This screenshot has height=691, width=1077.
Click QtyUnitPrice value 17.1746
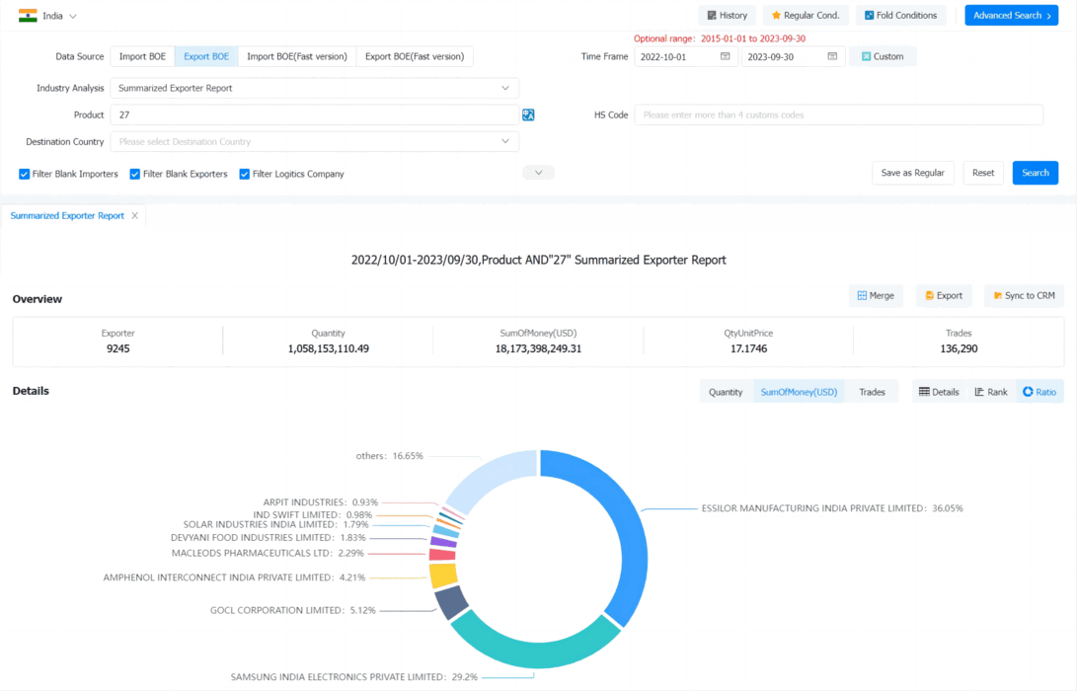[x=748, y=348]
